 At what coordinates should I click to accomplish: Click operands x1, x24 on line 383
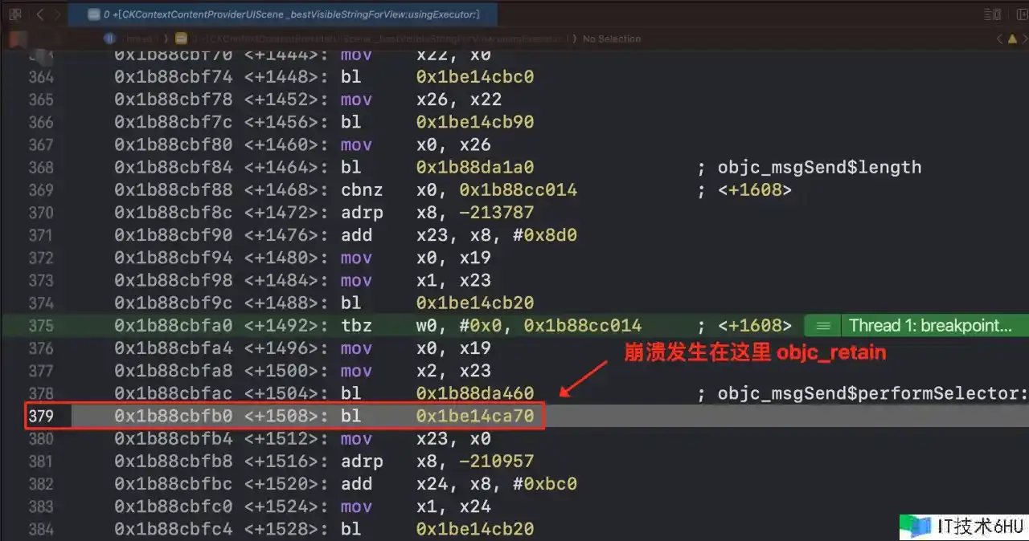[453, 506]
